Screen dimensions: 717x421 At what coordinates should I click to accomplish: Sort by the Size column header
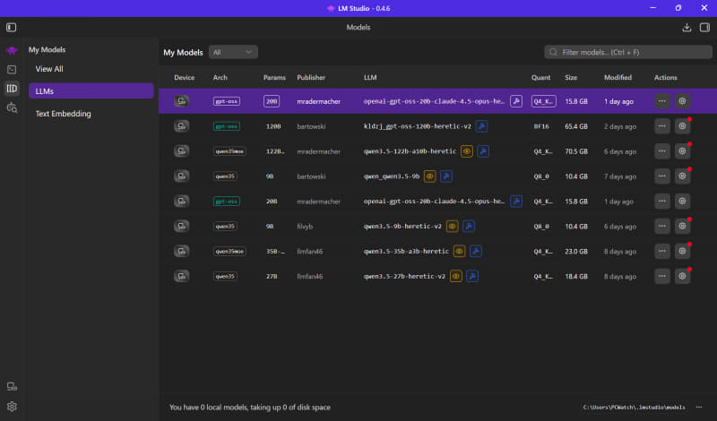click(571, 78)
